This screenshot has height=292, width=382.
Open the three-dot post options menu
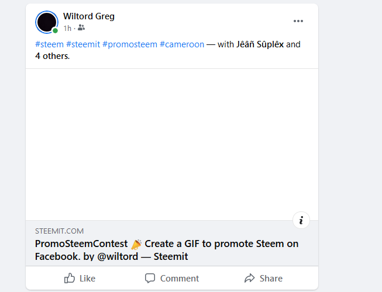[x=298, y=21]
